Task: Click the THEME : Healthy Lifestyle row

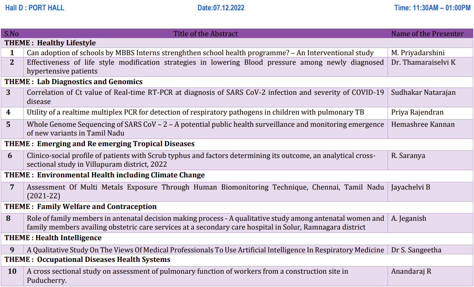Action: pos(50,43)
